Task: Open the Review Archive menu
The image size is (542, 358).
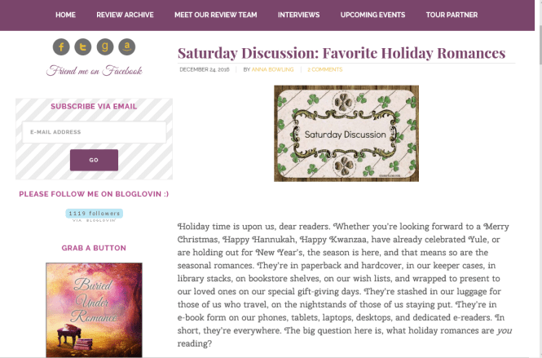Action: [125, 15]
